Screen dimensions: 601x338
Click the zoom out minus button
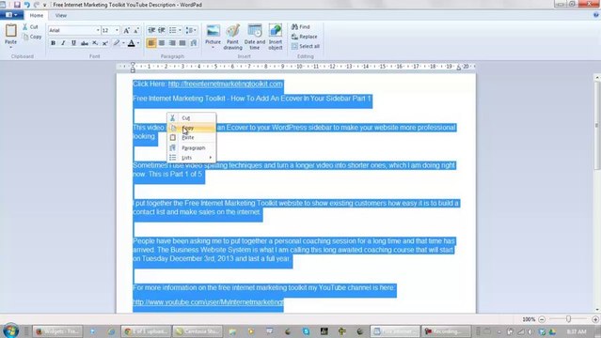click(542, 319)
